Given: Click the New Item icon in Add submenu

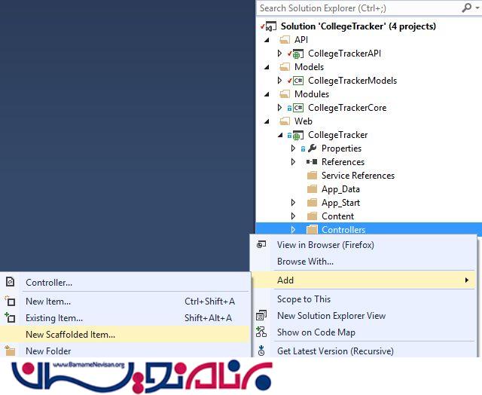Looking at the screenshot, I should pyautogui.click(x=10, y=302).
